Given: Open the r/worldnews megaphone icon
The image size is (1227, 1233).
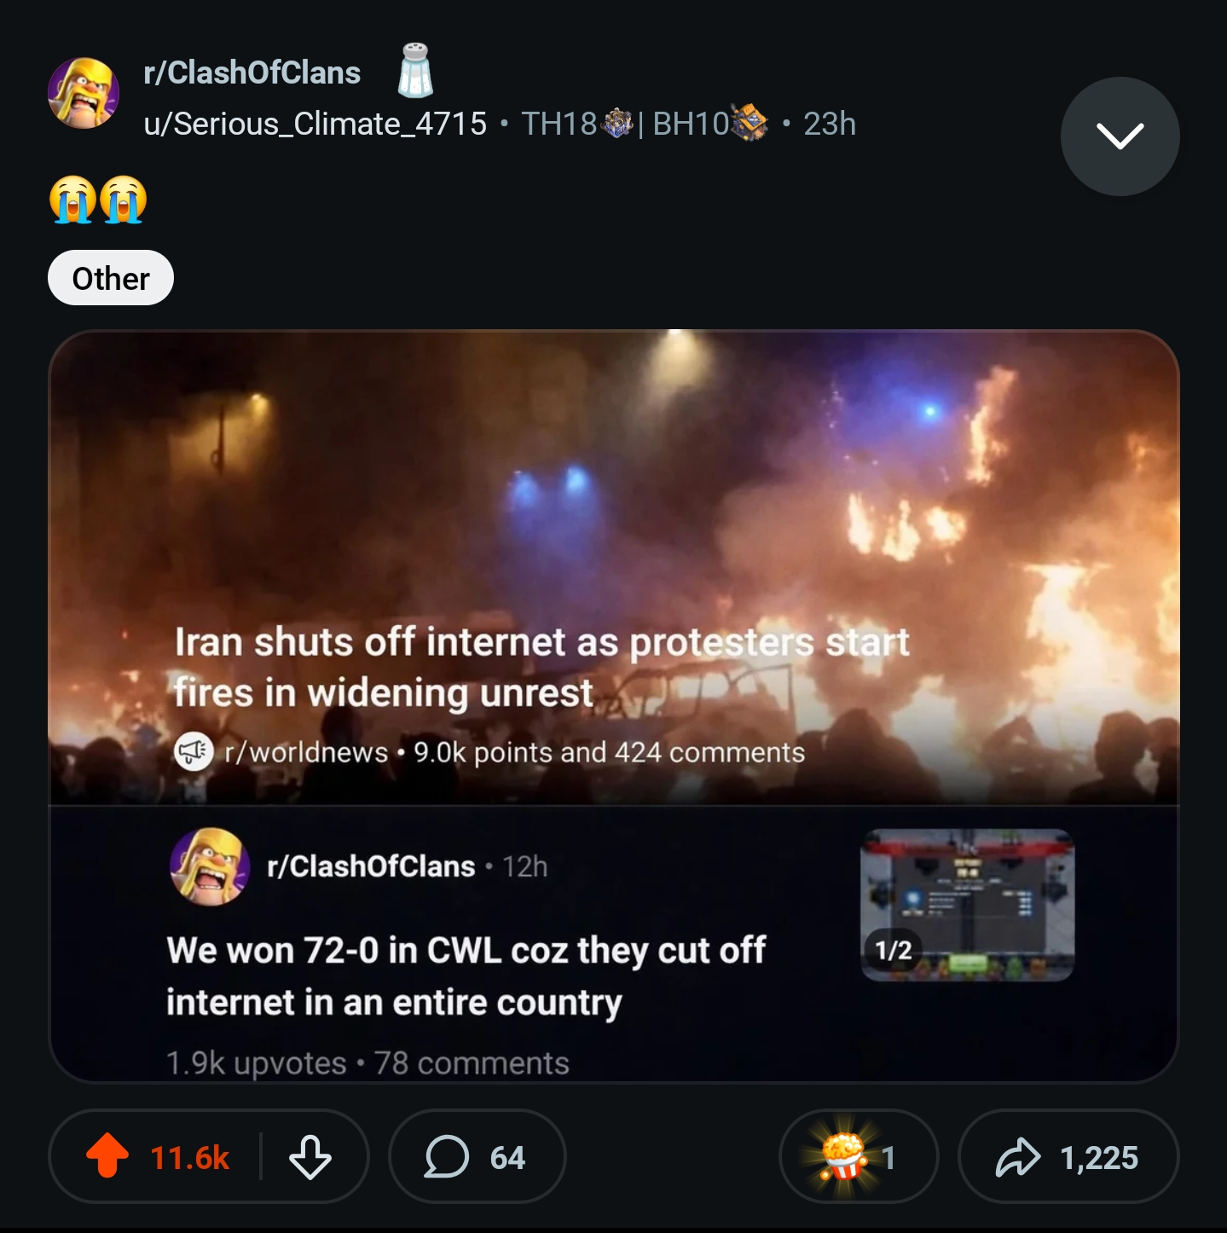Looking at the screenshot, I should point(194,752).
